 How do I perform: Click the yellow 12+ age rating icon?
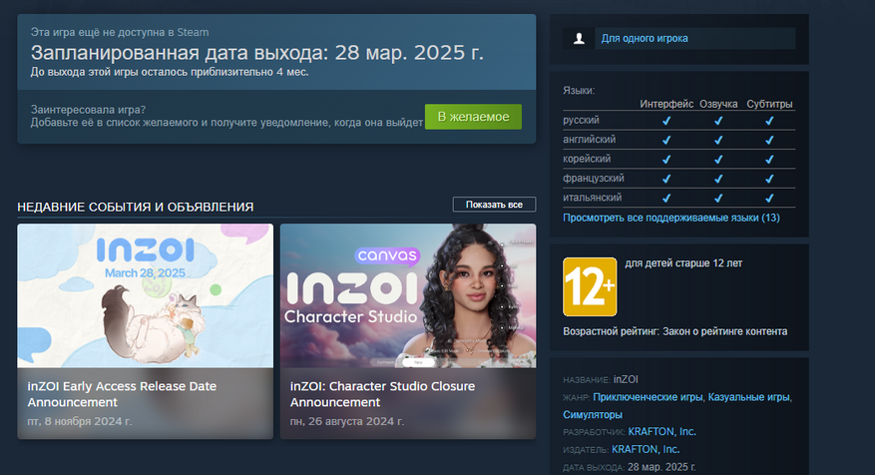590,287
